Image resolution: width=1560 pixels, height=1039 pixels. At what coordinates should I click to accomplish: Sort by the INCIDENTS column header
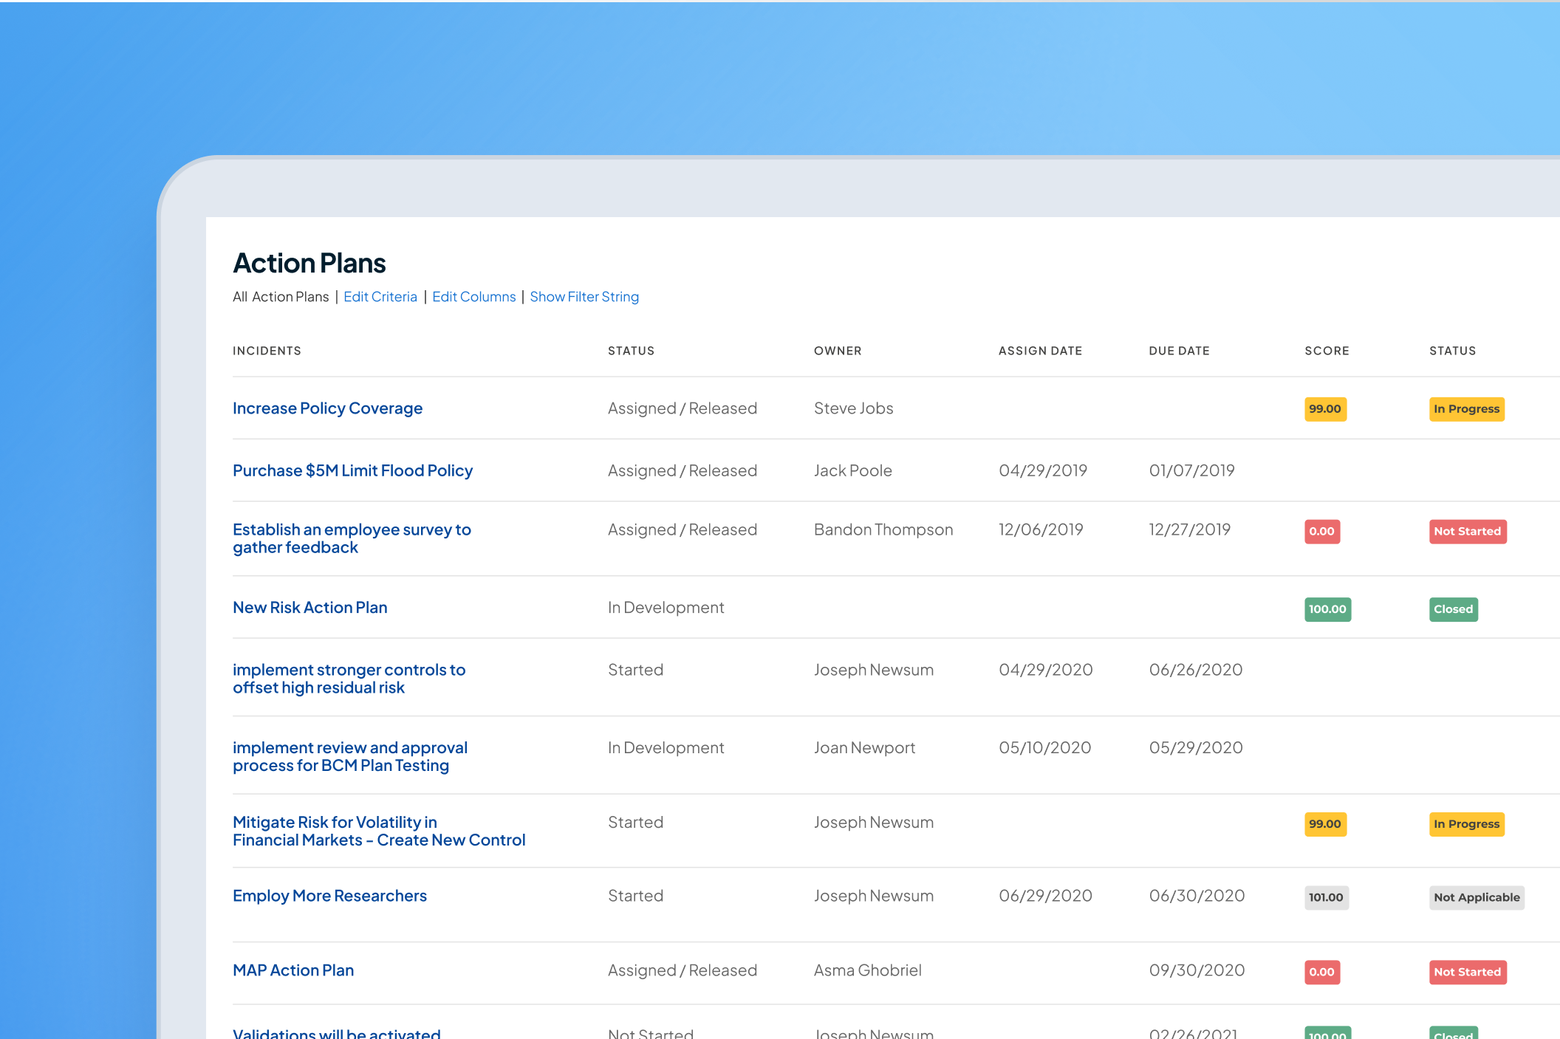267,351
